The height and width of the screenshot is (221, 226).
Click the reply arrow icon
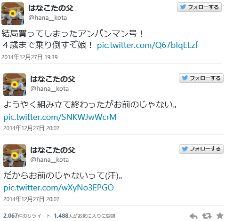pos(194,216)
